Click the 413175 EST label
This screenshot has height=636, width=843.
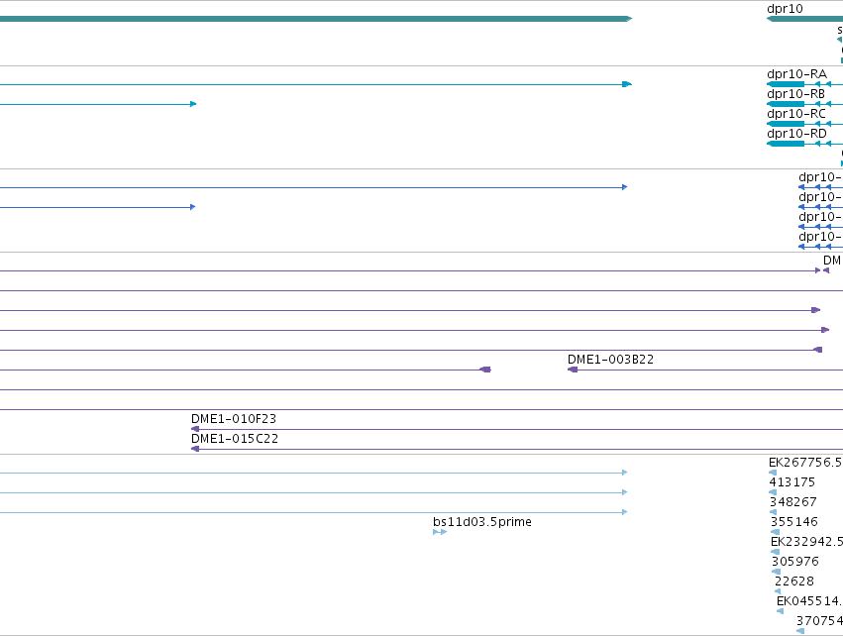click(791, 482)
